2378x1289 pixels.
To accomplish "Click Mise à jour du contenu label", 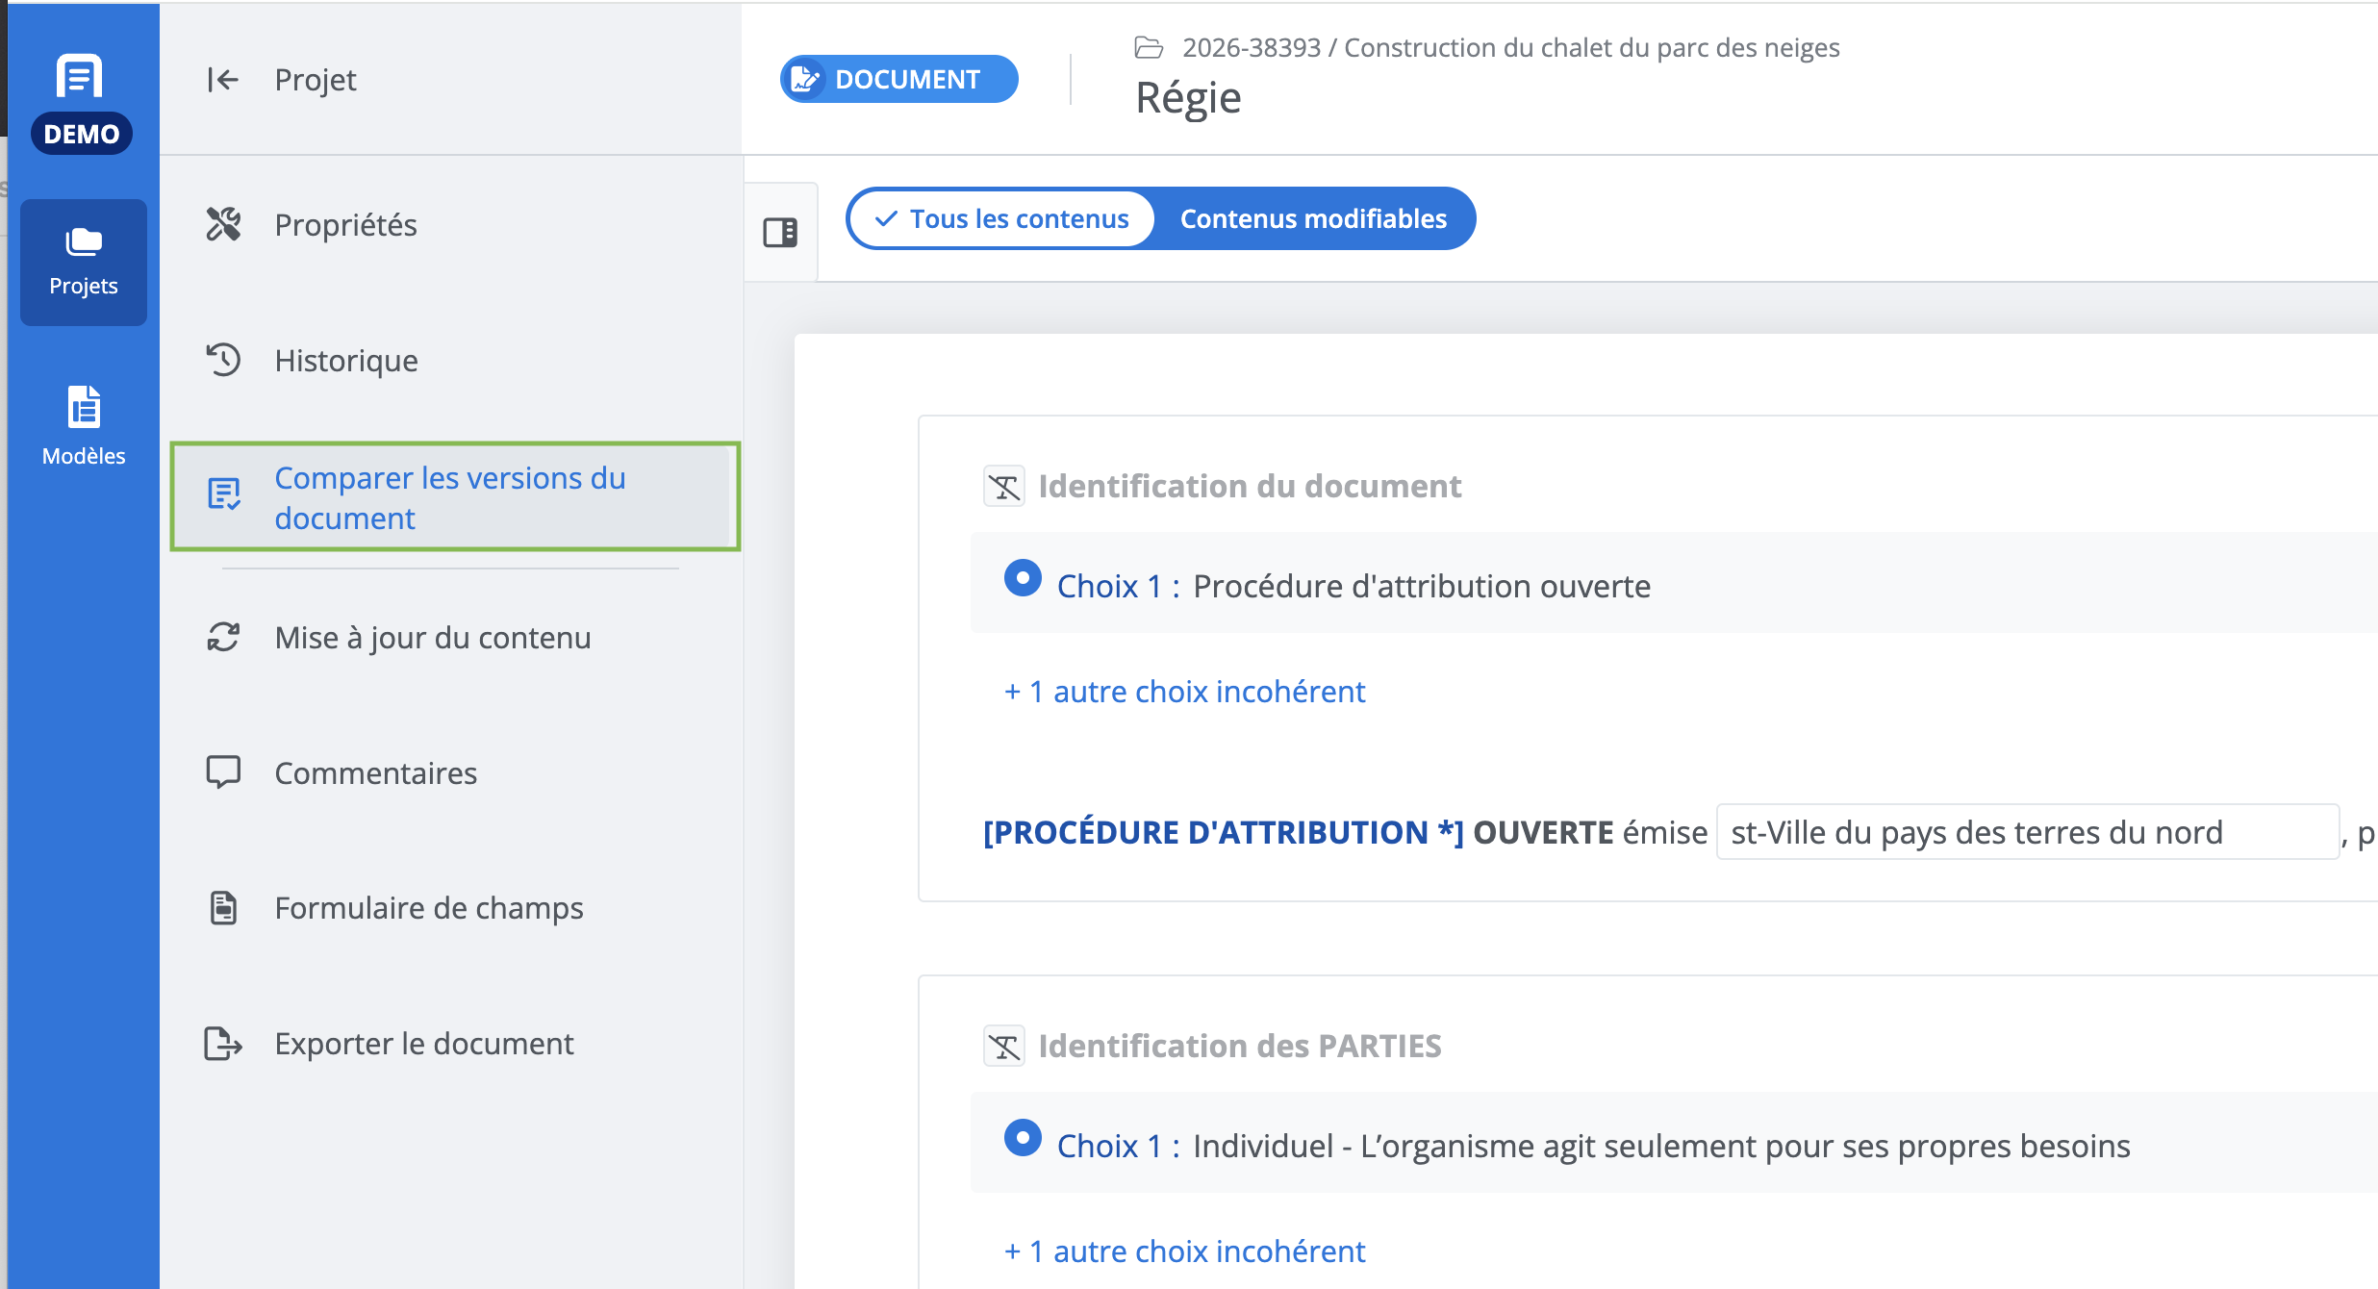I will coord(433,637).
